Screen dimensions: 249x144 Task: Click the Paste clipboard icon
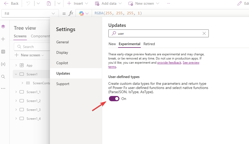49,3
